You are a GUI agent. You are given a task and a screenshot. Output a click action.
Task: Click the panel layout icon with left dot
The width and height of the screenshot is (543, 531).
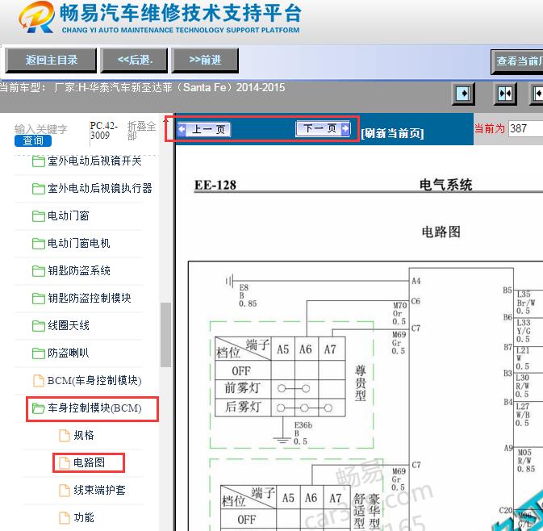click(x=463, y=94)
